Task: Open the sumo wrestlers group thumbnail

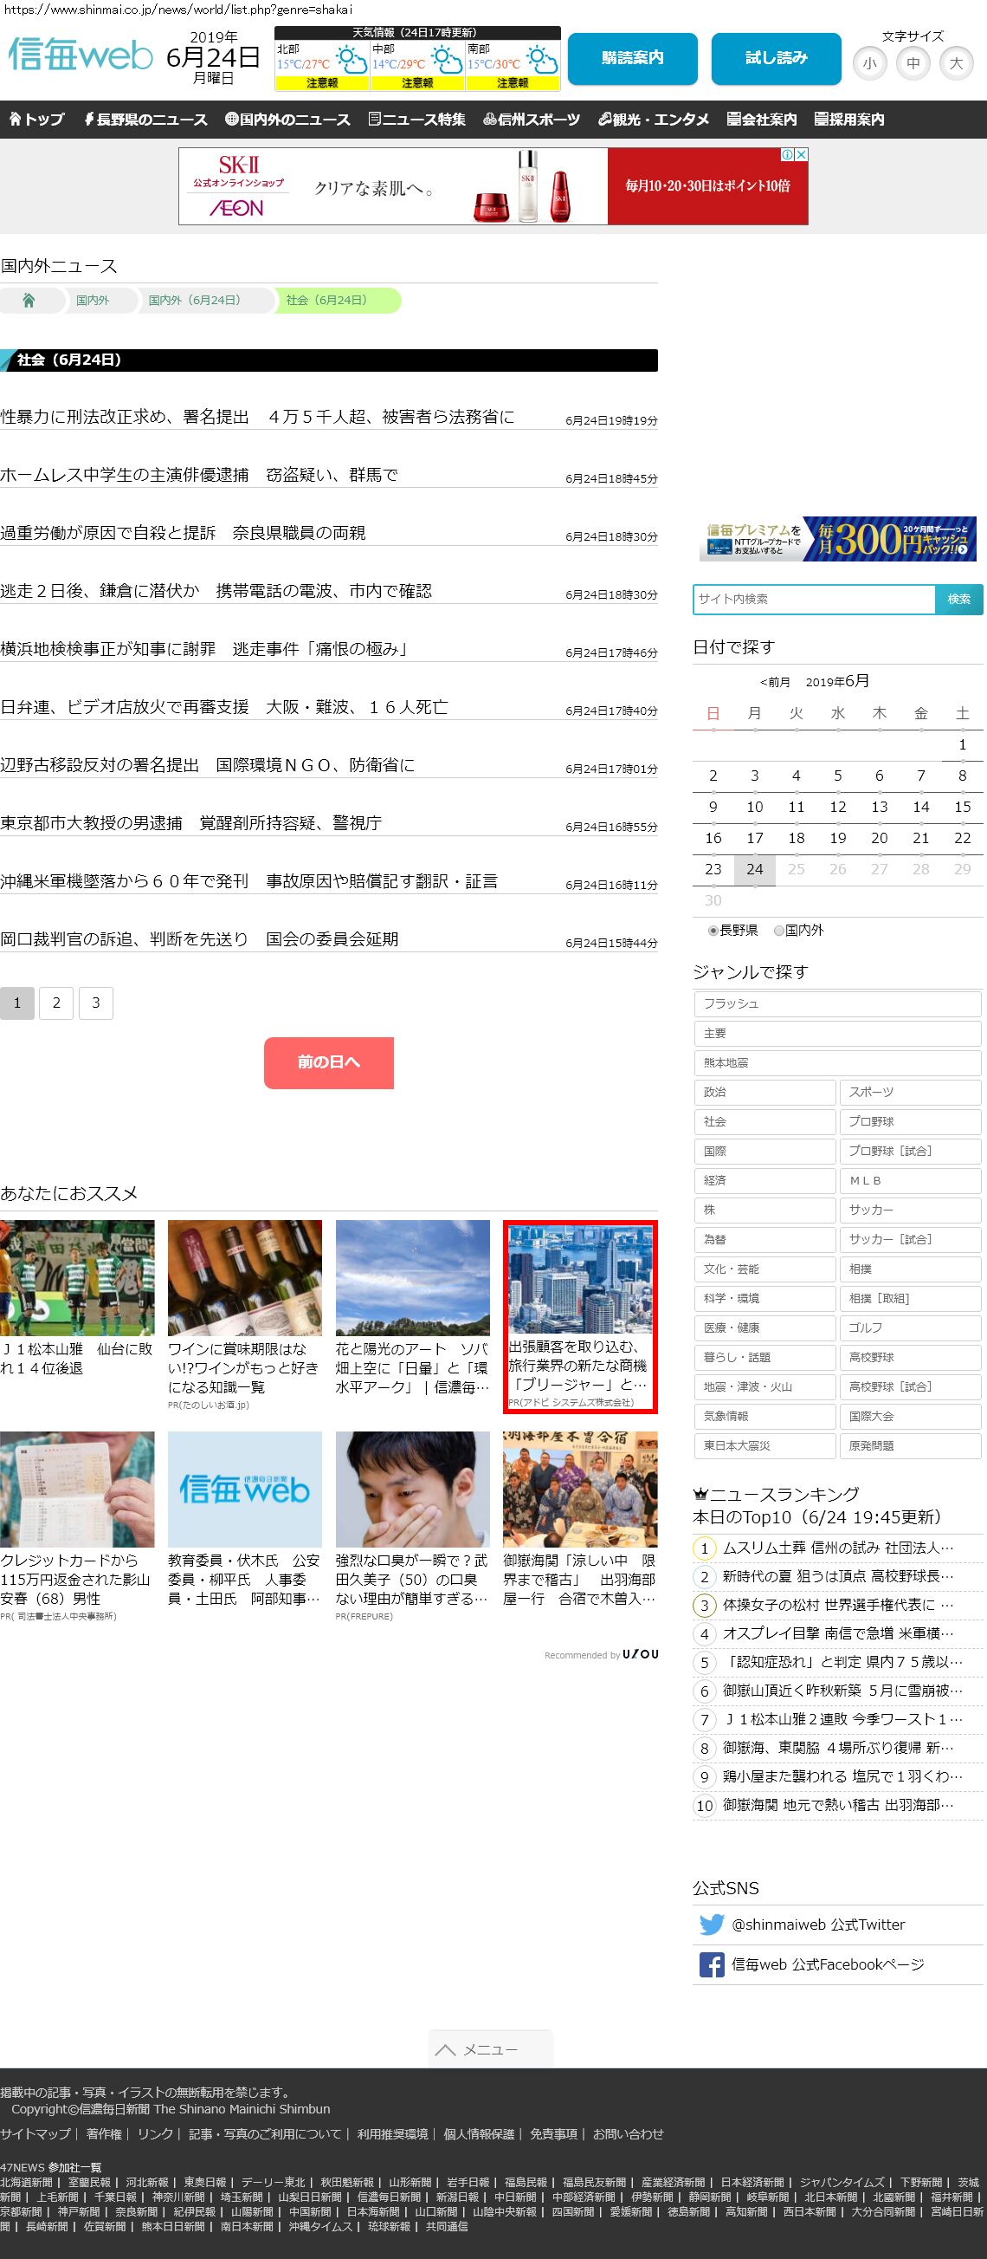Action: click(580, 1489)
